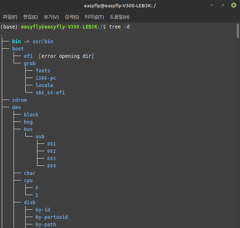Click the '(base)' environment prefix
This screenshot has width=240, height=228.
point(9,27)
